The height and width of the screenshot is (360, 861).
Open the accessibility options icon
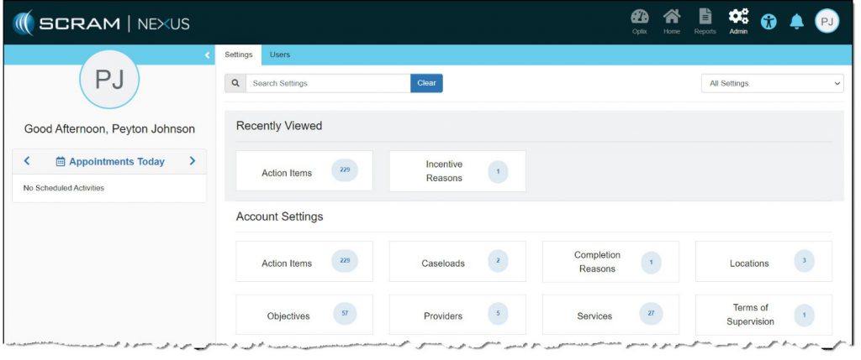[x=769, y=23]
